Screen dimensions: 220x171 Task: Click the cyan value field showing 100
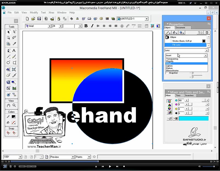[181, 100]
